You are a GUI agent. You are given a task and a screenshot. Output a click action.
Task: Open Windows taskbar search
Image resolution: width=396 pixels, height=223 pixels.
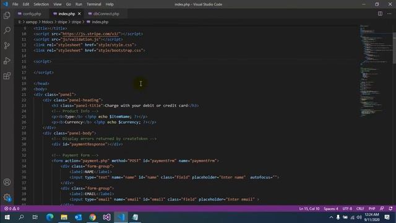click(21, 217)
